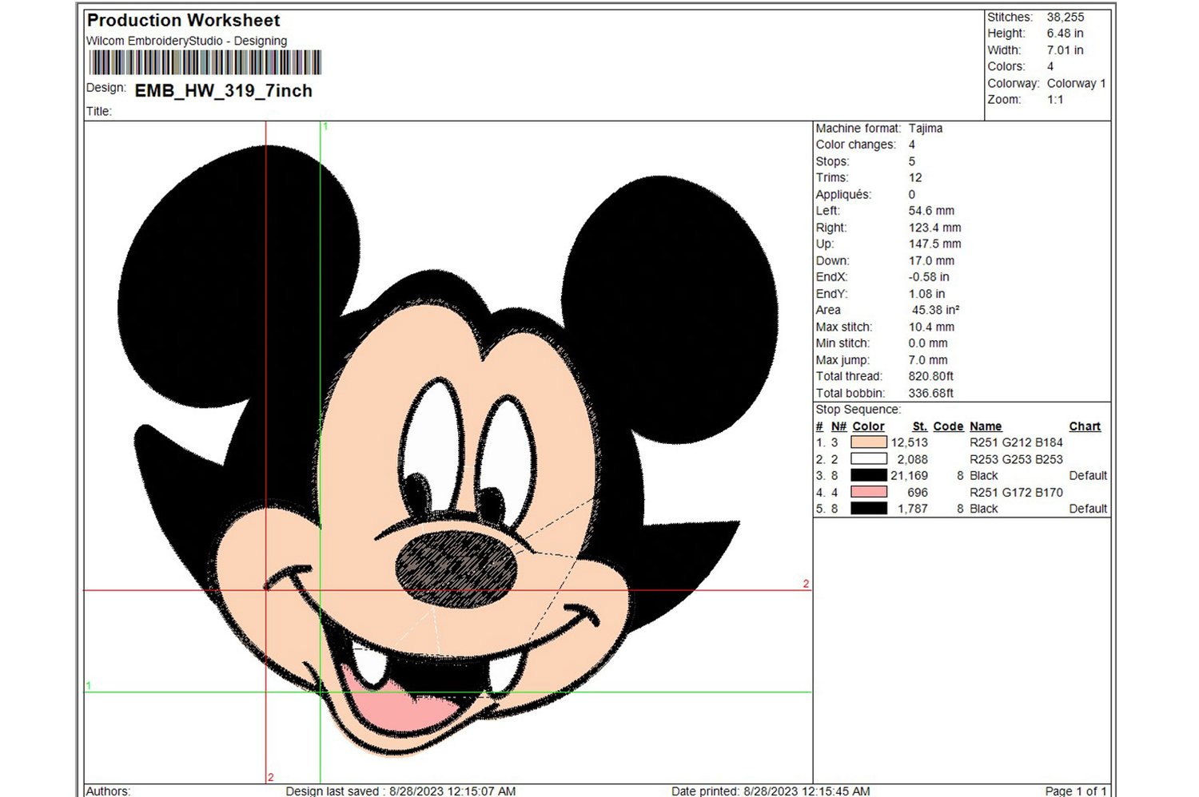Click the Zoom value 1:1

pos(1055,100)
